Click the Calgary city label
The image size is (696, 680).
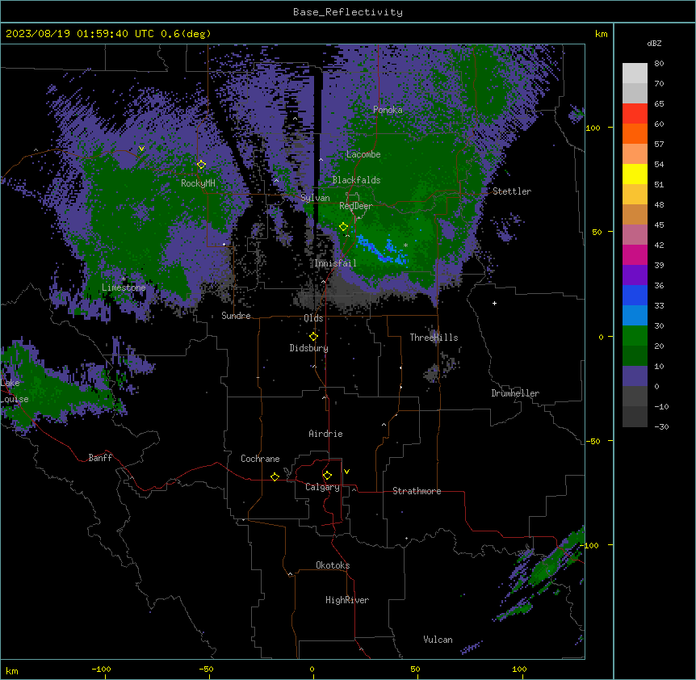tap(322, 487)
